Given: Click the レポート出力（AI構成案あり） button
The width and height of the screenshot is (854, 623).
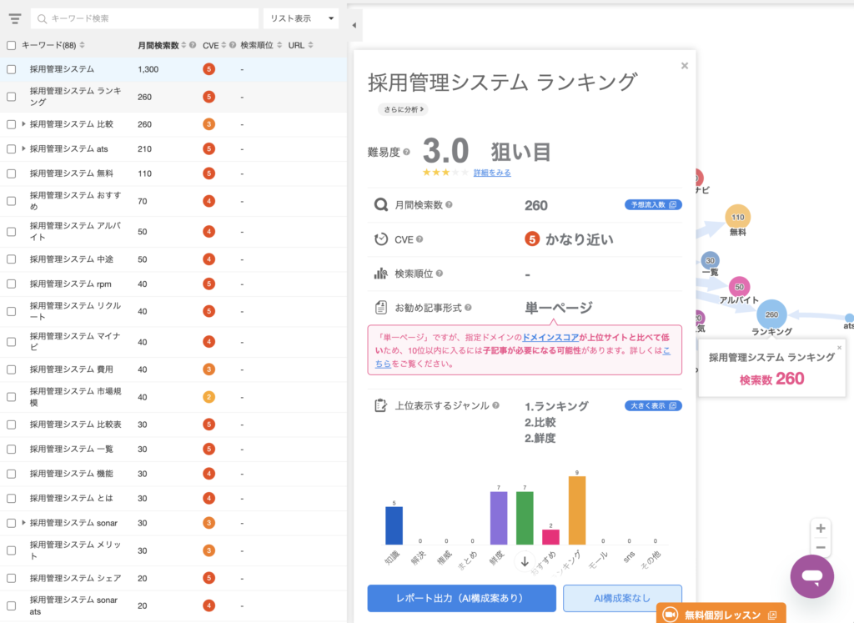Looking at the screenshot, I should (461, 599).
